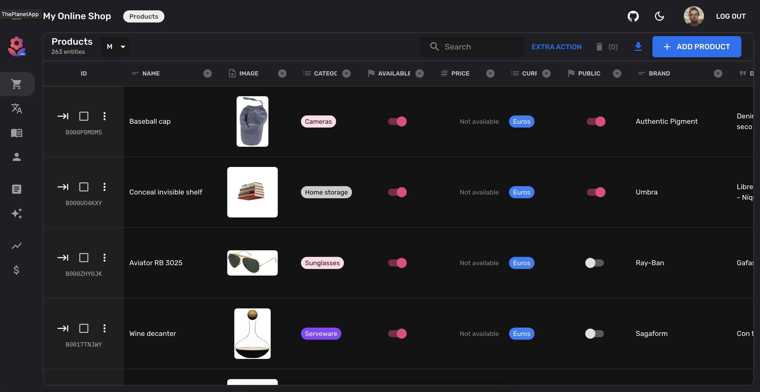Click inside the Search field
Viewport: 760px width, 392px height.
pyautogui.click(x=472, y=46)
